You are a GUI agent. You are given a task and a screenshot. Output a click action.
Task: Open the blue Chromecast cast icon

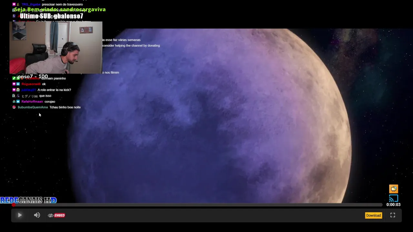click(393, 198)
